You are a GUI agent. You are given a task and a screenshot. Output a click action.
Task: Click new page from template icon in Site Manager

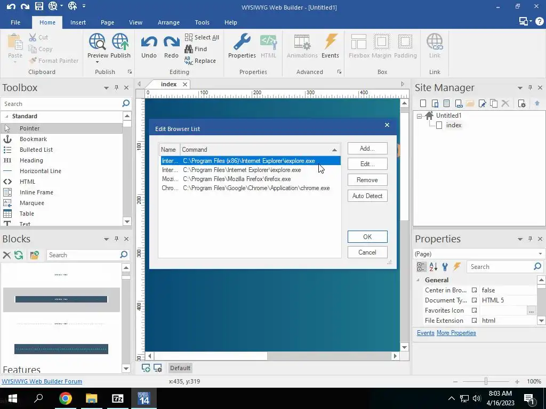(x=447, y=103)
